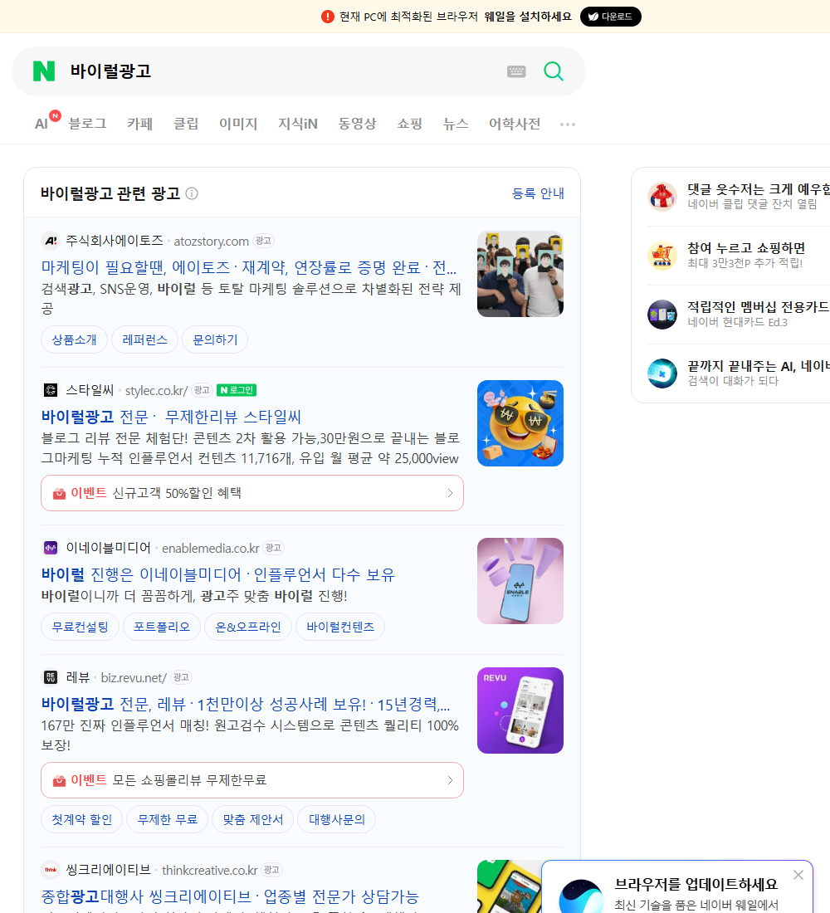Click the green magnifier search icon

[x=554, y=71]
